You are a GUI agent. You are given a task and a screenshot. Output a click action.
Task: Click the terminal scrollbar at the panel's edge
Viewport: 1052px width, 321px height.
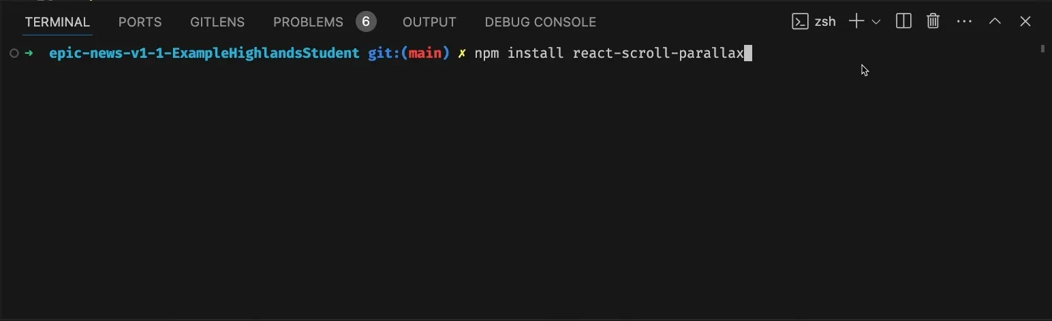(x=1042, y=49)
